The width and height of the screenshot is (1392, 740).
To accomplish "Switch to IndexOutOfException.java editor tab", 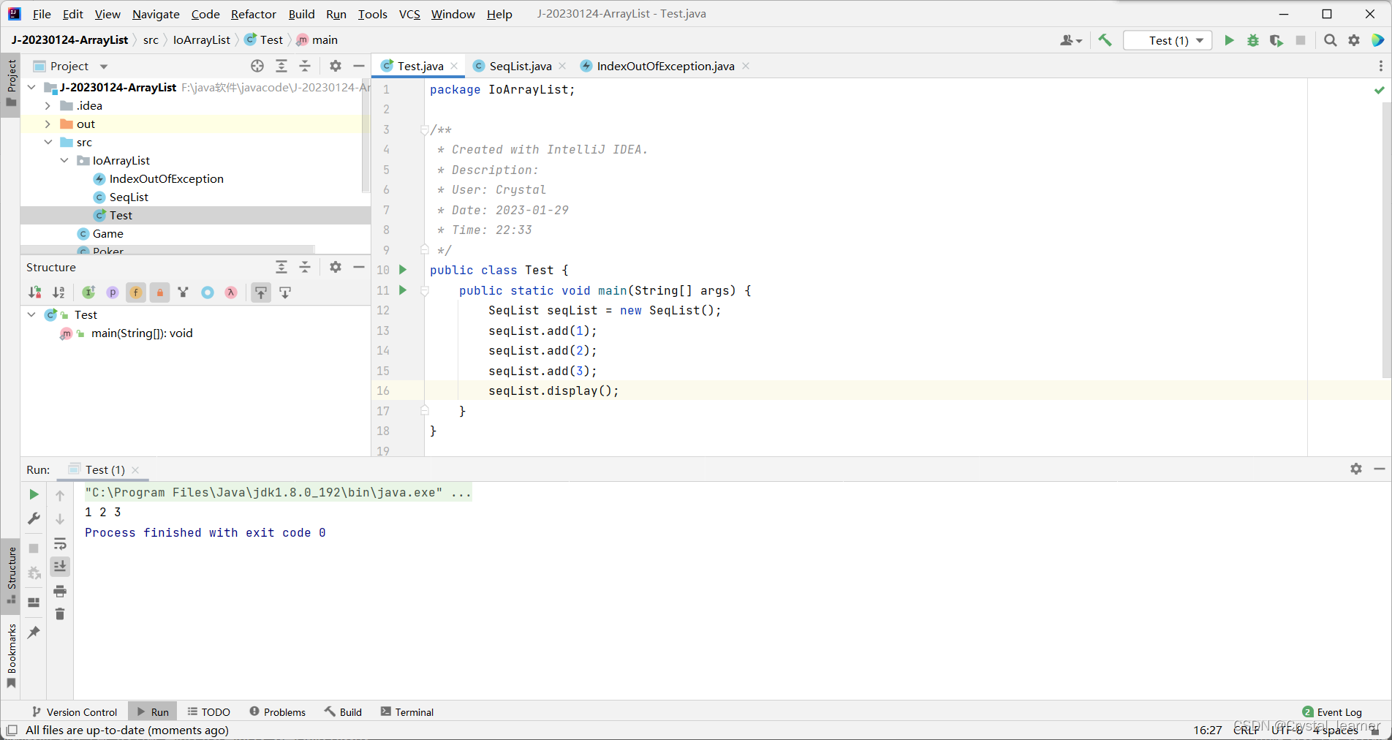I will (x=665, y=66).
